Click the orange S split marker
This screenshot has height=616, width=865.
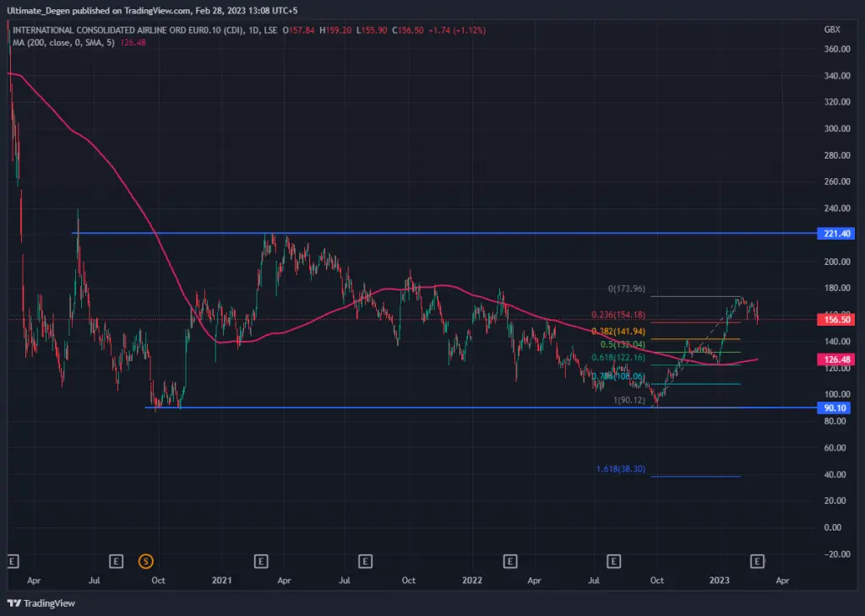click(x=145, y=561)
